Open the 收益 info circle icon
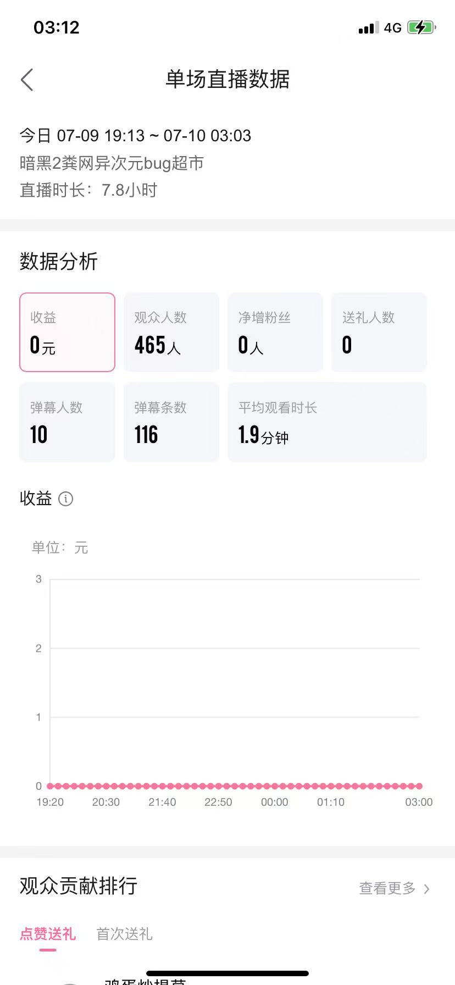Viewport: 455px width, 985px height. pos(65,499)
